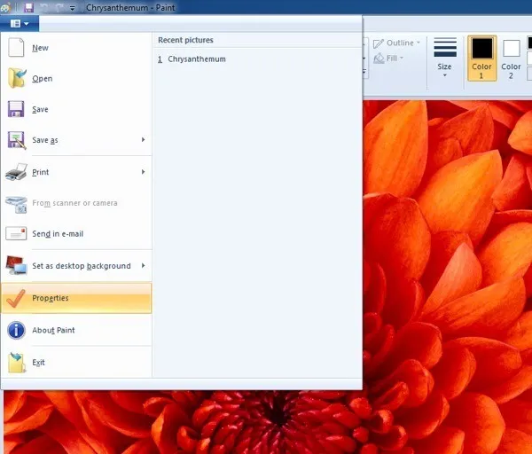Select the About Paint menu item
This screenshot has height=454, width=532.
click(53, 330)
